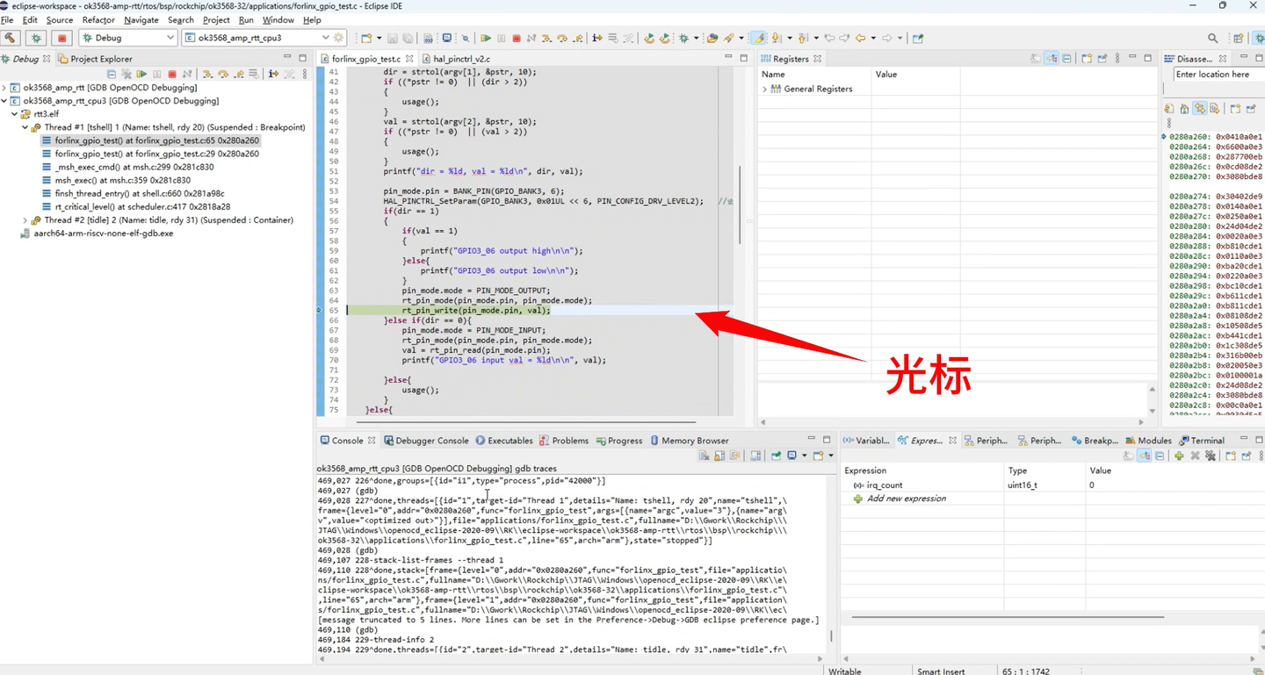1265x675 pixels.
Task: Open the Run menu
Action: pyautogui.click(x=246, y=20)
